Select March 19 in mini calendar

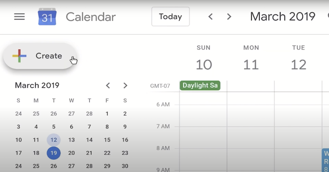click(54, 153)
